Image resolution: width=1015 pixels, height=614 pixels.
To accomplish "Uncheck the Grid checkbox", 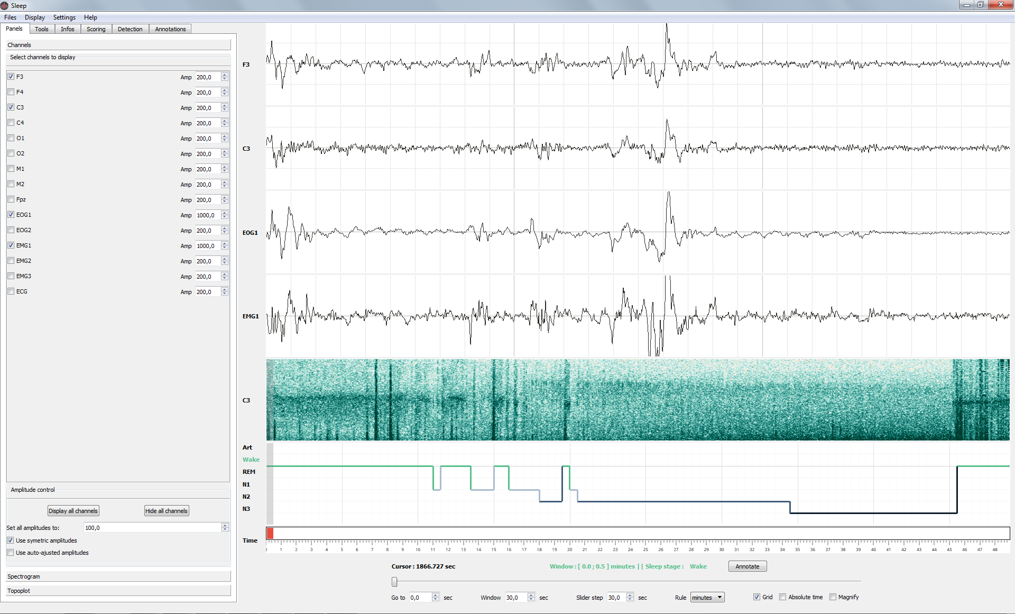I will click(x=756, y=597).
